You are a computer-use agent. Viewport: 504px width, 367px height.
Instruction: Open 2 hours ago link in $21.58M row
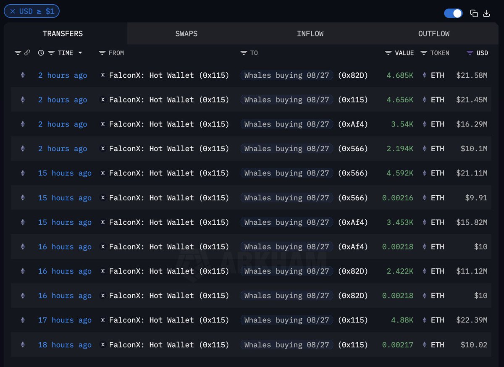[63, 75]
